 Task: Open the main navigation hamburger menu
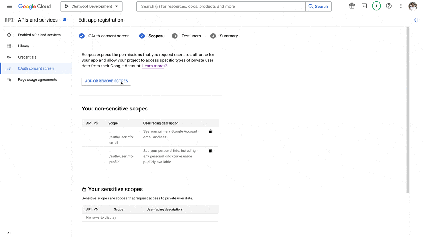[10, 6]
